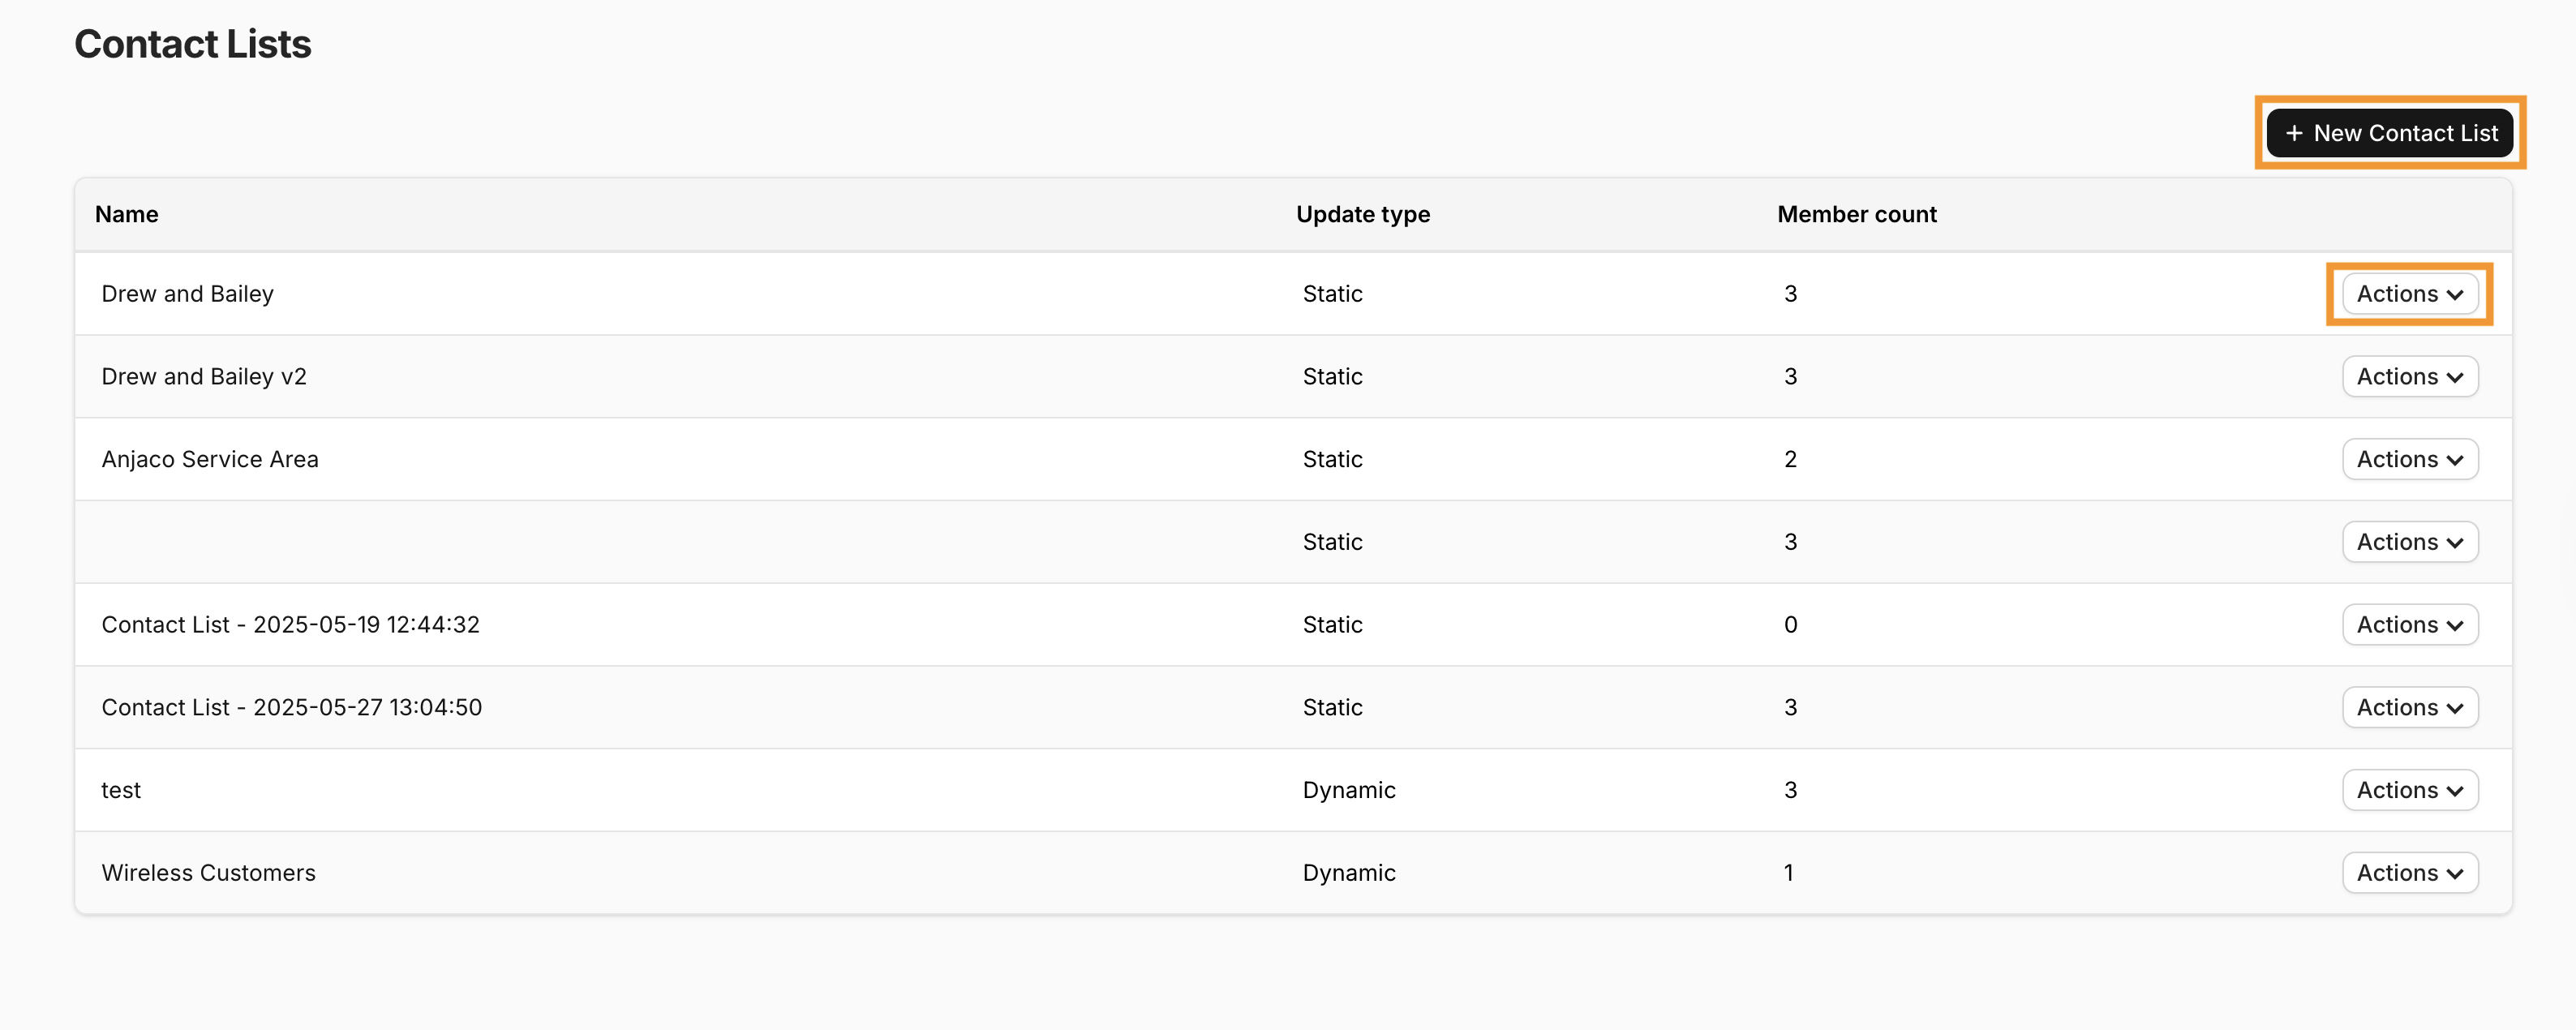This screenshot has width=2576, height=1030.
Task: Click chevron icon in Wireless Customers Actions
Action: (x=2454, y=874)
